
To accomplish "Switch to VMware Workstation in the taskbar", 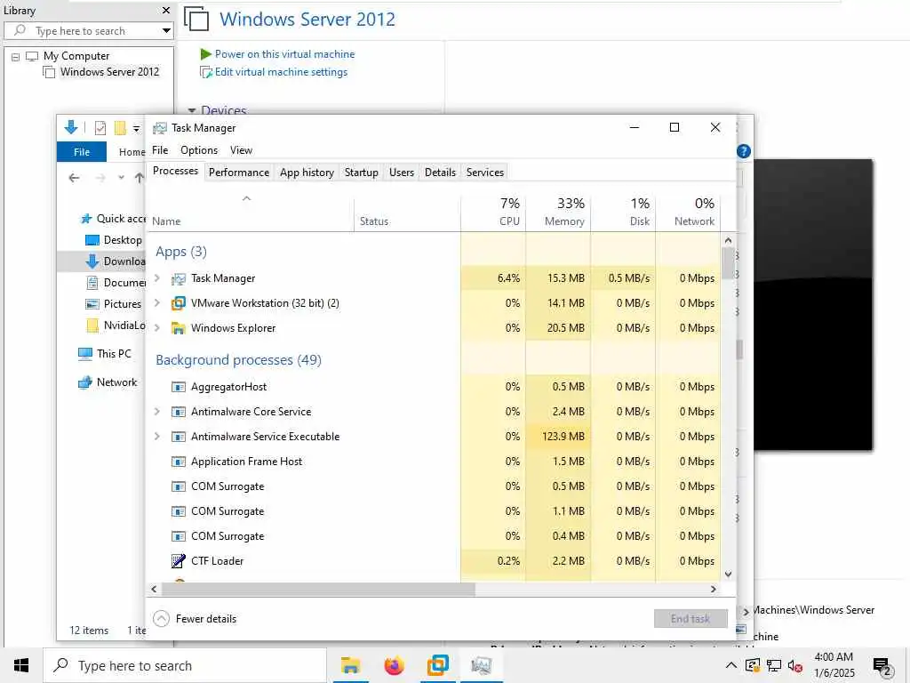I will [437, 665].
